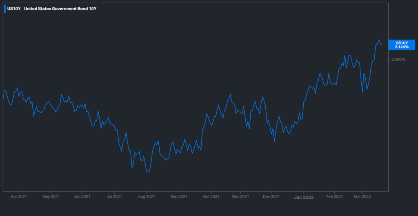Click the Mar 2022 axis label

[362, 197]
